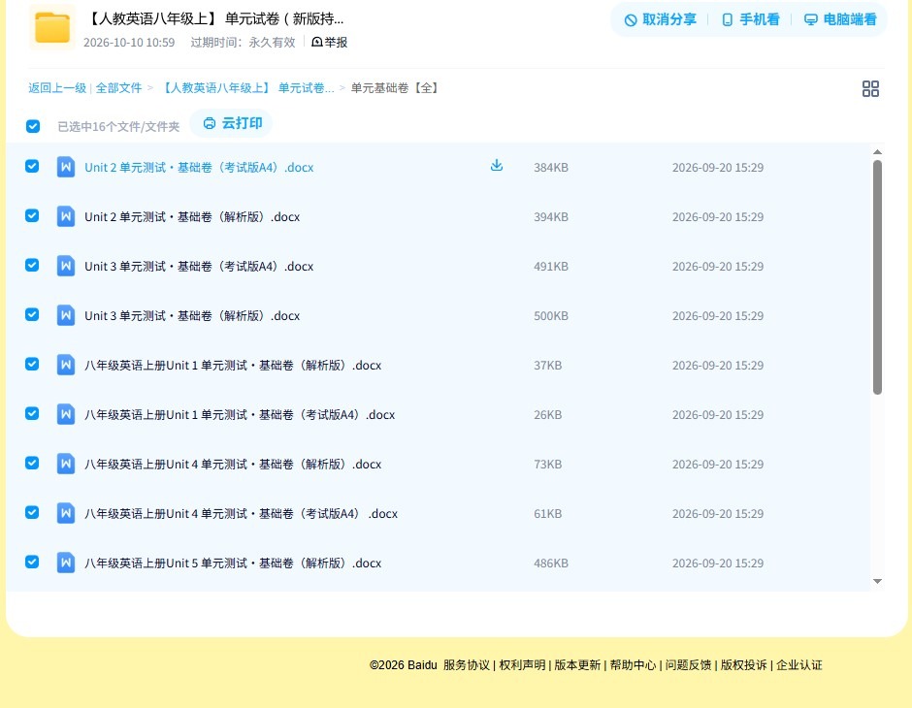Open 企业认证 footer link
Image resolution: width=912 pixels, height=708 pixels.
click(799, 665)
